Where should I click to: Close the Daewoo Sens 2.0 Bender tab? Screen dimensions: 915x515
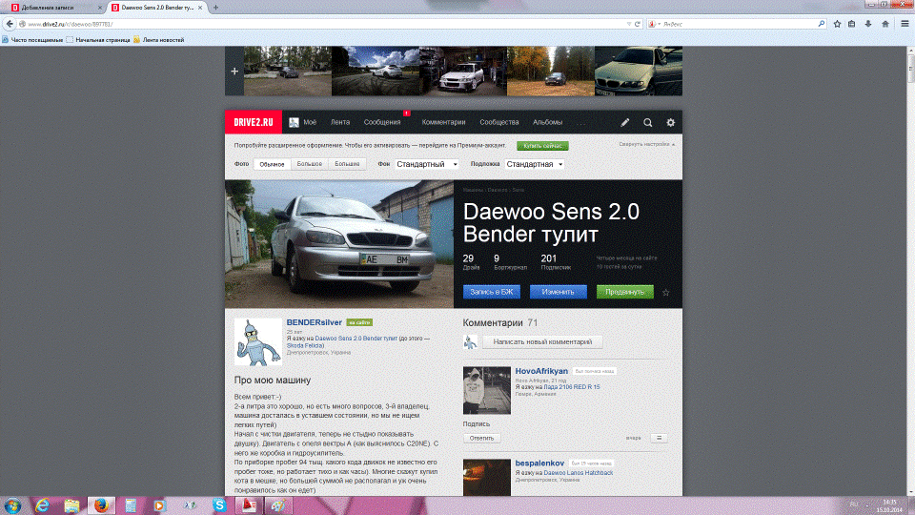[x=200, y=8]
